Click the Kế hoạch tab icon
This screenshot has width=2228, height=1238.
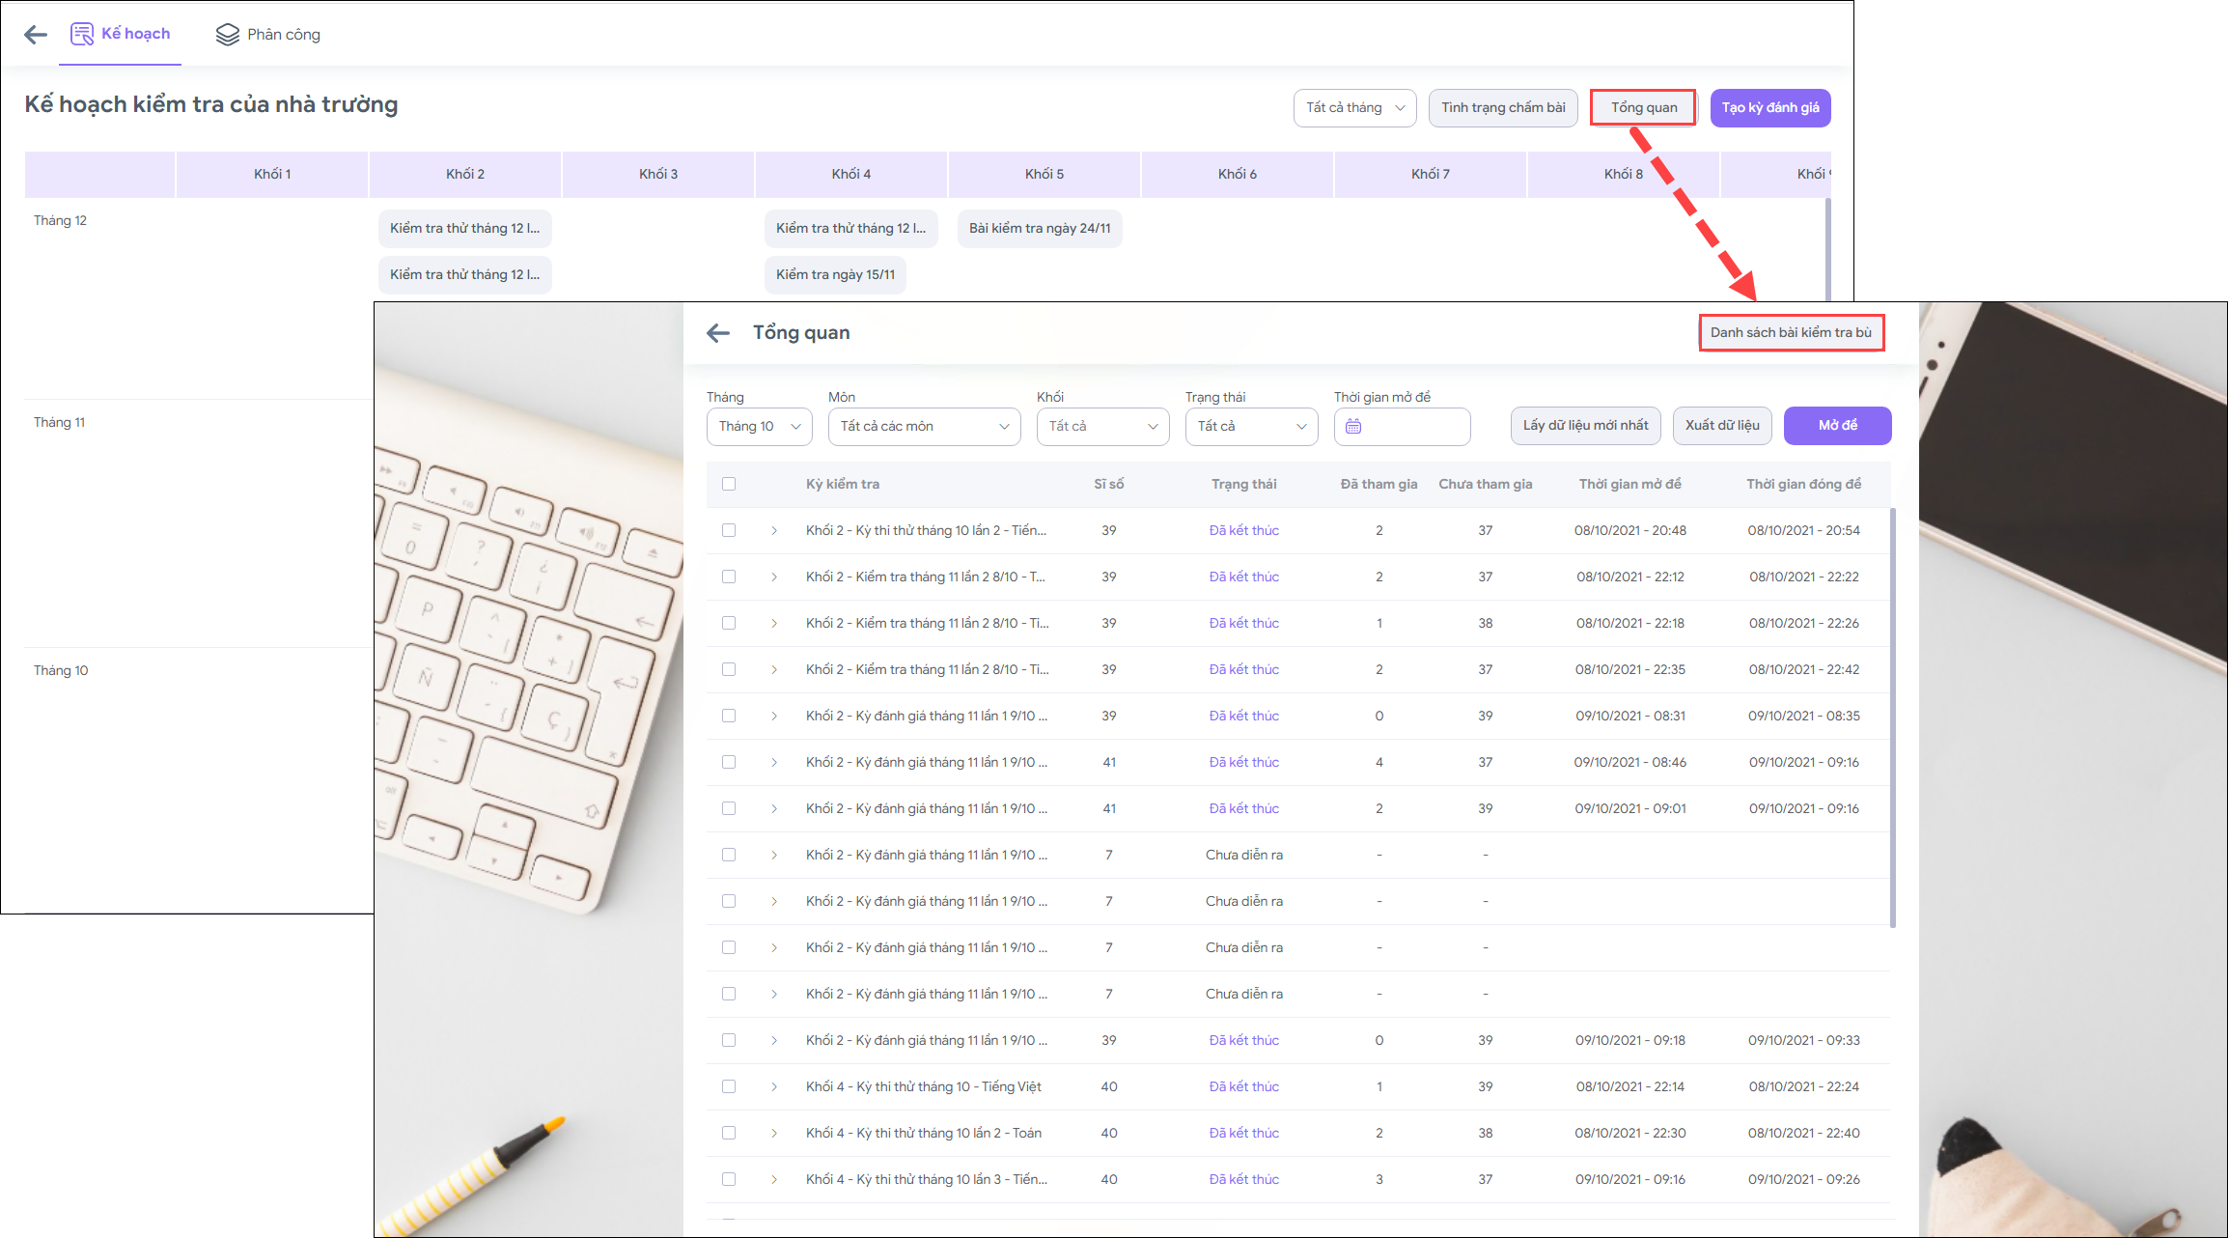pyautogui.click(x=82, y=34)
